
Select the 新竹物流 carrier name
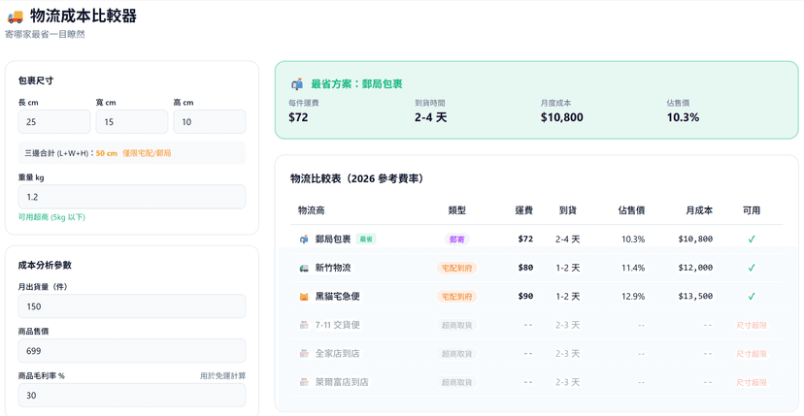pyautogui.click(x=333, y=268)
